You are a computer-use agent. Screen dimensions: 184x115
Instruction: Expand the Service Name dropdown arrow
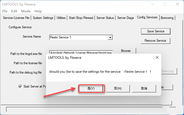[x=110, y=38]
